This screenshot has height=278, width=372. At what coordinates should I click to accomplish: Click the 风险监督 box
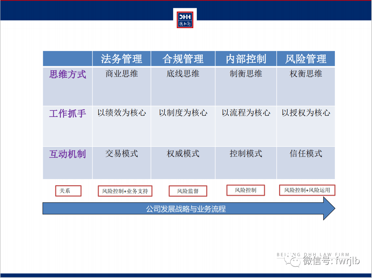[x=188, y=191]
